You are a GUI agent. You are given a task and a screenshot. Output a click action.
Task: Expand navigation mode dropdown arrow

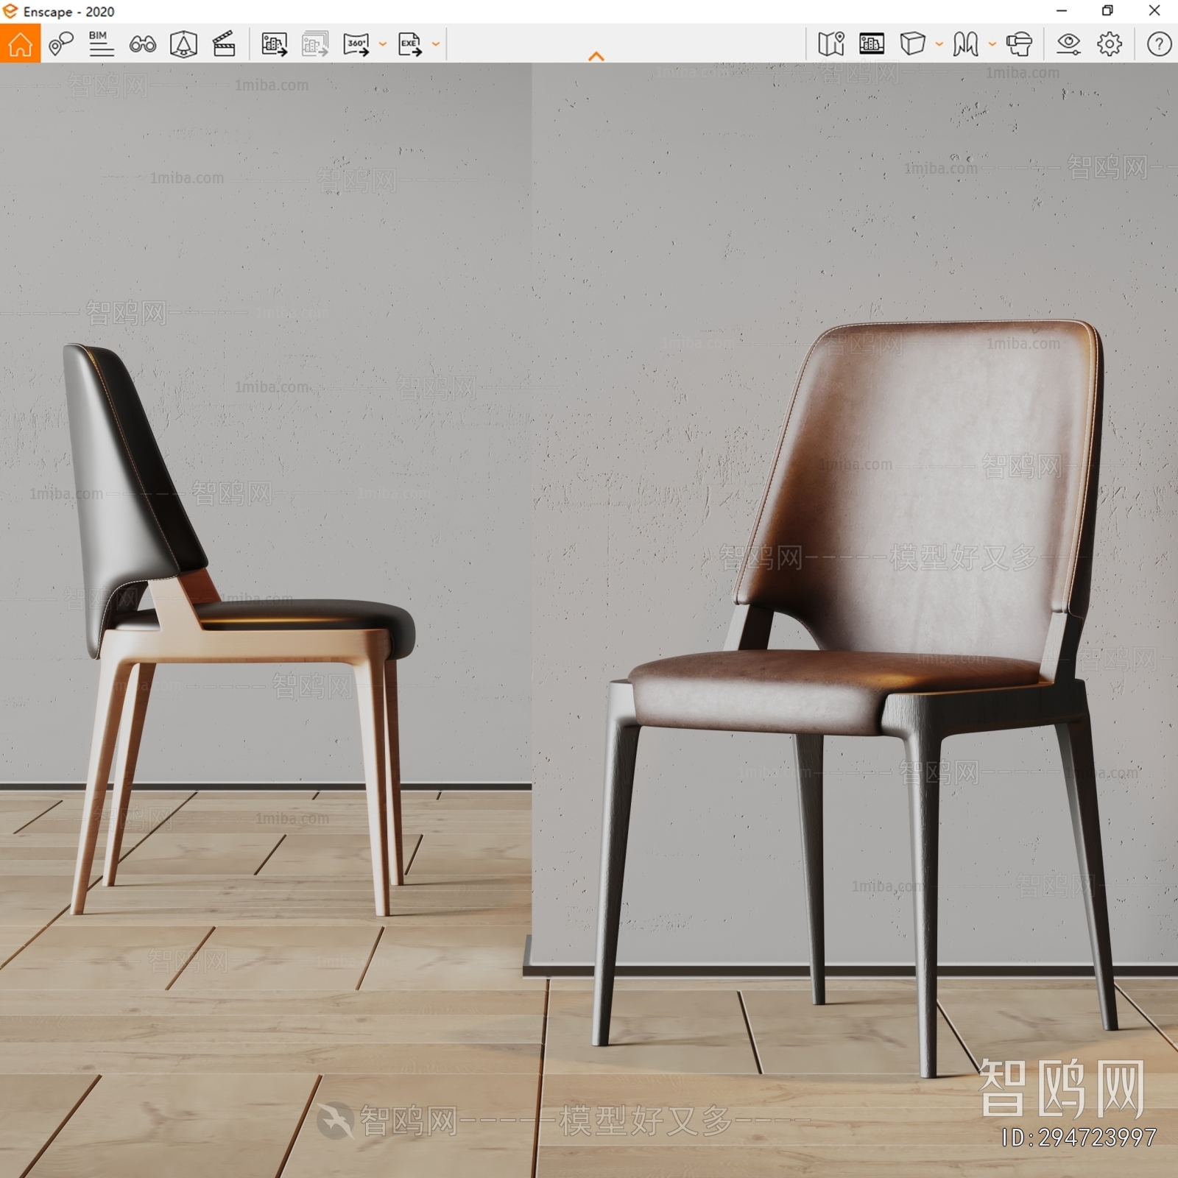992,44
